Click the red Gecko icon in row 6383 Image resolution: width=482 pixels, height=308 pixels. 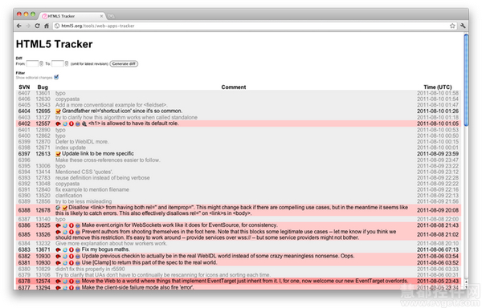tap(58, 250)
